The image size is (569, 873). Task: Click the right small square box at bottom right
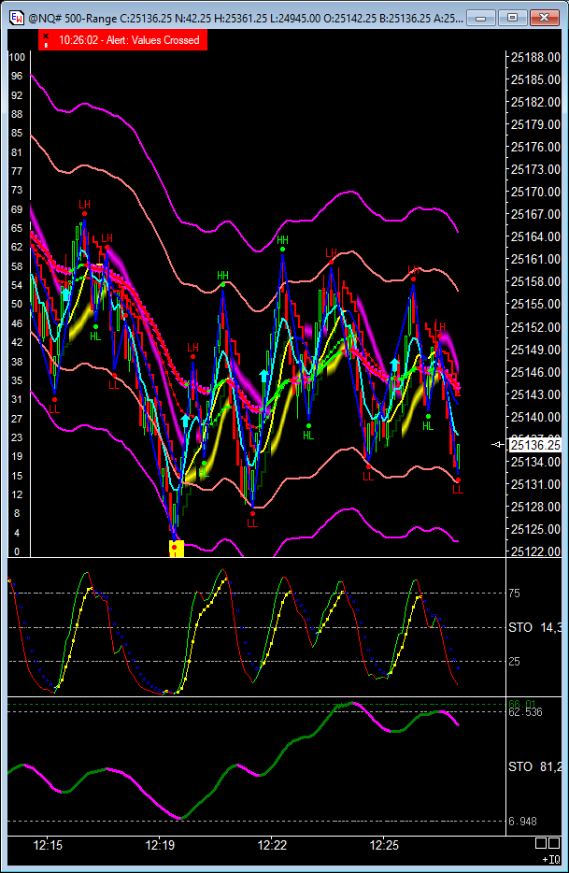(557, 844)
